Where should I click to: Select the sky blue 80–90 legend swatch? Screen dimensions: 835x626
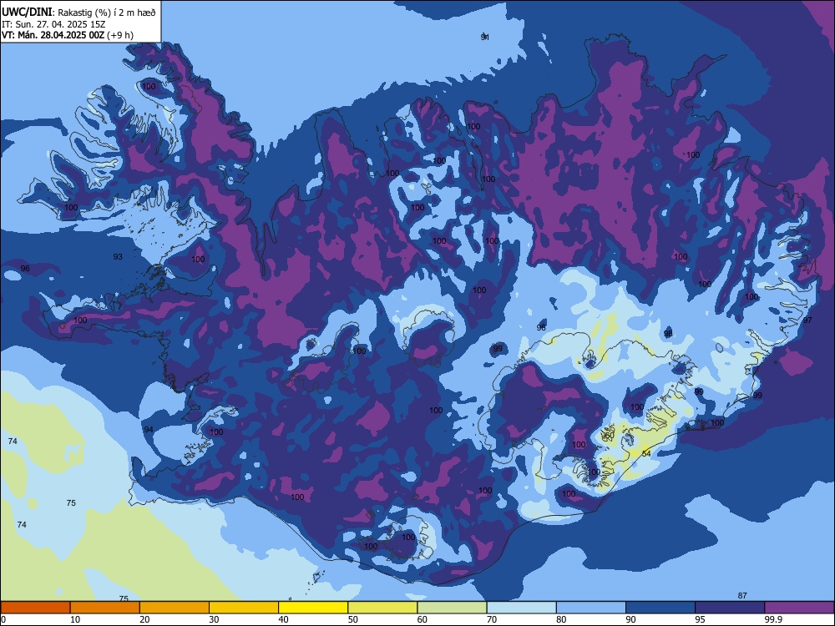[x=591, y=608]
